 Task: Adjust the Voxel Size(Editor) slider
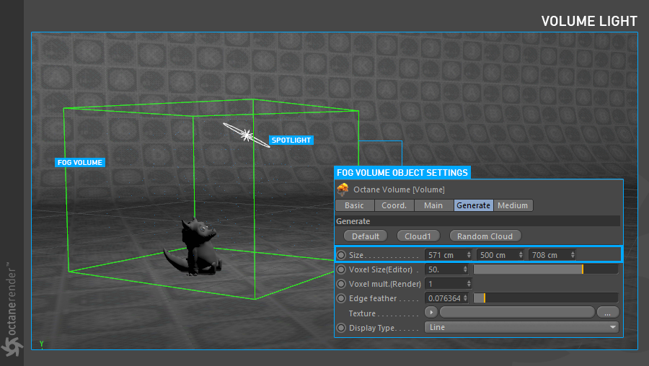546,269
